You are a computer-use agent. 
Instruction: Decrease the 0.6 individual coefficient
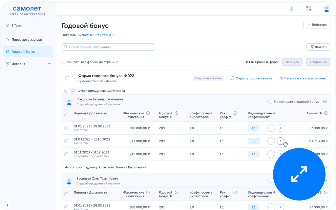coord(271,141)
